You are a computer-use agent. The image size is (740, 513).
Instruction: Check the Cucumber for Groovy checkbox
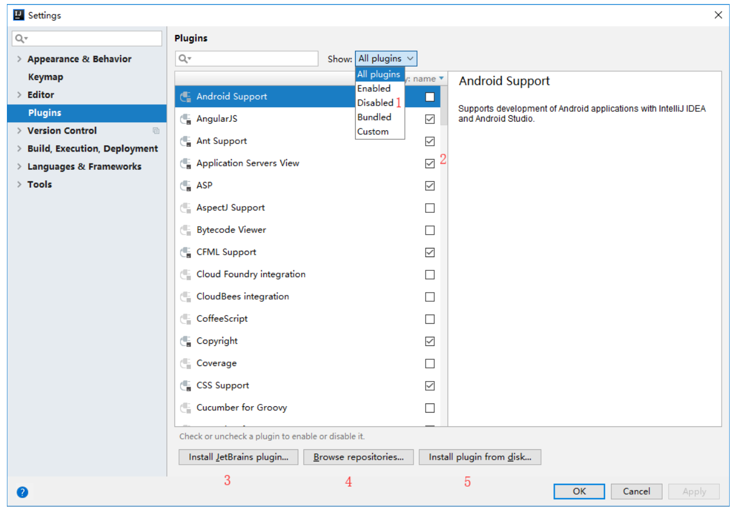(430, 408)
